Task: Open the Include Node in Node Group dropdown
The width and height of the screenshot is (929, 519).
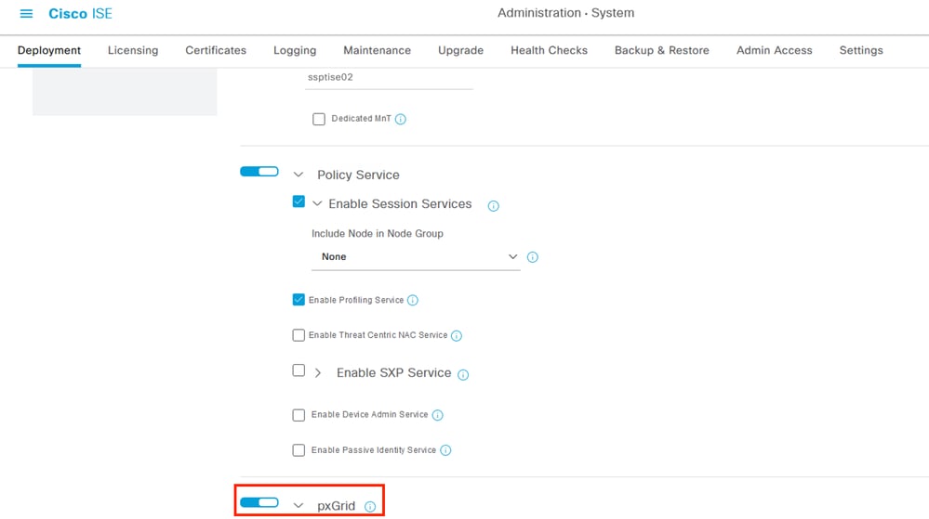Action: [x=416, y=257]
